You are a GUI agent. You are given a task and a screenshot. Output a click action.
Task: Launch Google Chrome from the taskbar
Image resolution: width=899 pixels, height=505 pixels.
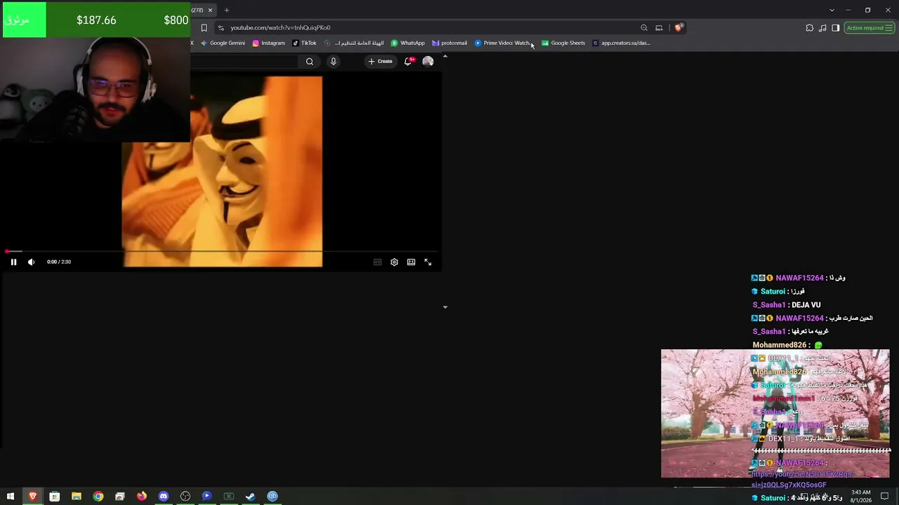click(98, 497)
